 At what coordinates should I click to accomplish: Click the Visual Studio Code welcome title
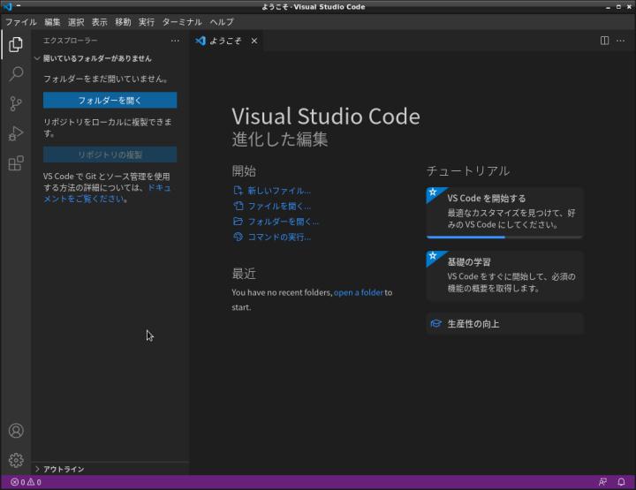click(326, 117)
